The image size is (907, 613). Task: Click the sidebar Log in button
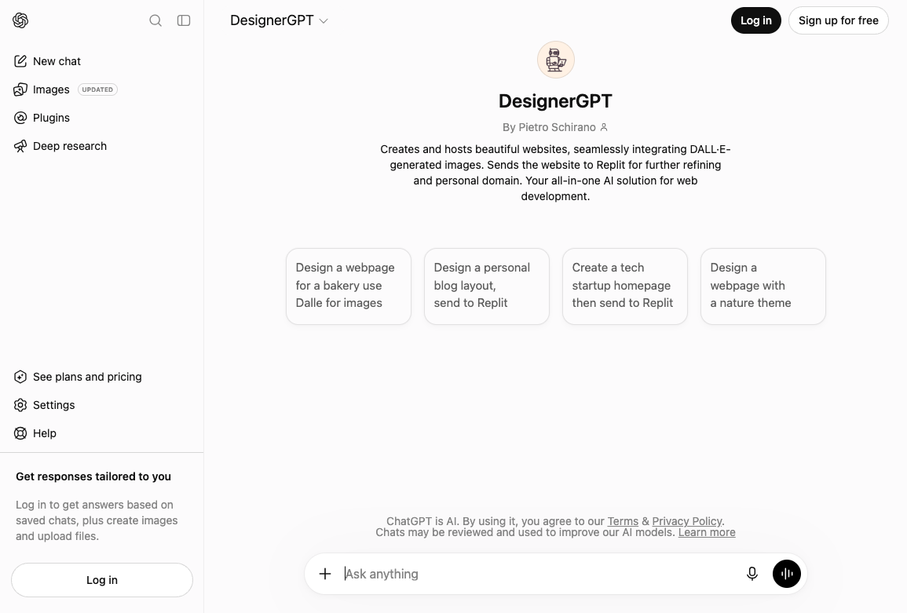point(102,580)
